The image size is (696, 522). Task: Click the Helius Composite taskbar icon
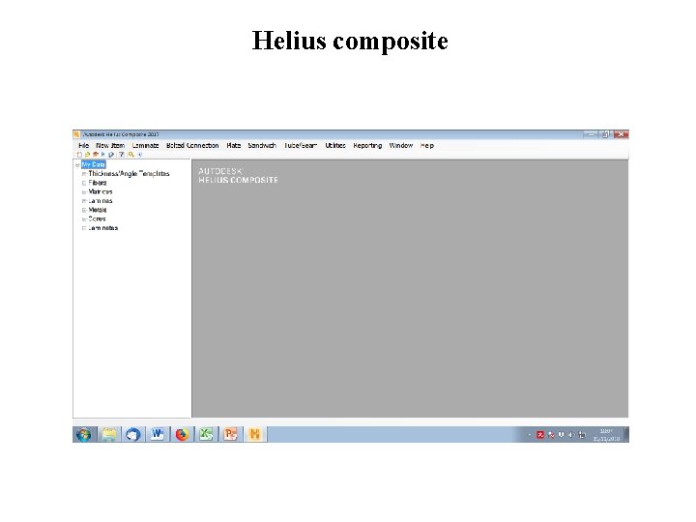(255, 435)
